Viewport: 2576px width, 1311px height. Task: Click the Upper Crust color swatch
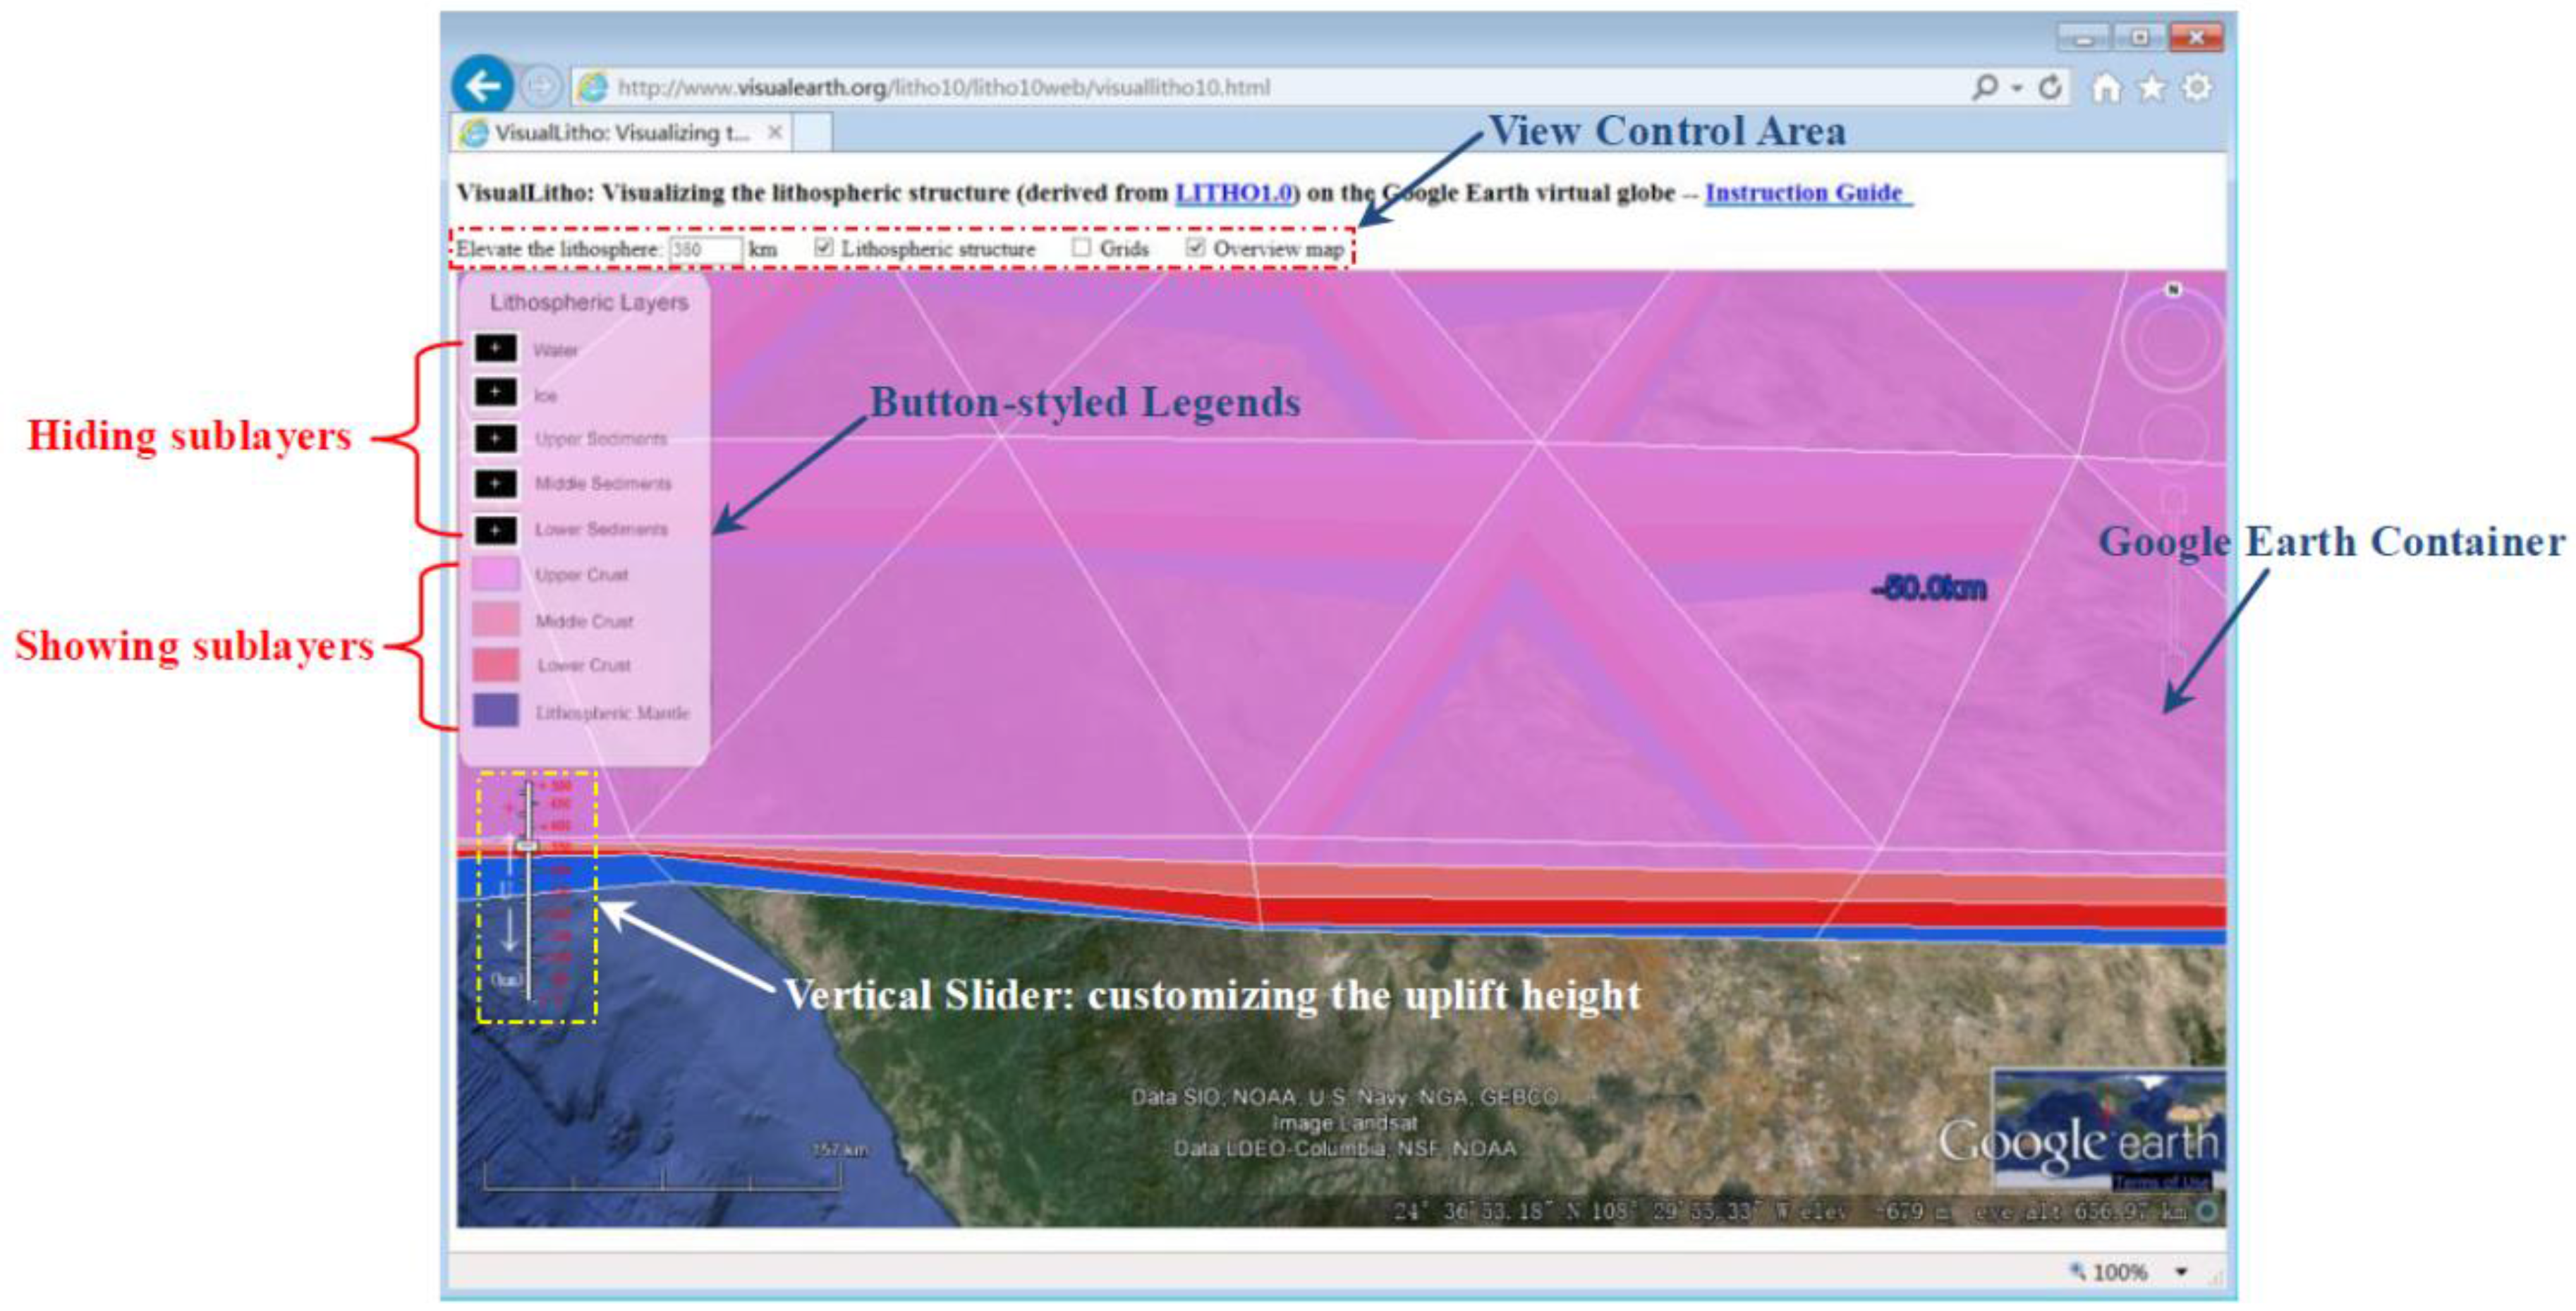click(495, 574)
